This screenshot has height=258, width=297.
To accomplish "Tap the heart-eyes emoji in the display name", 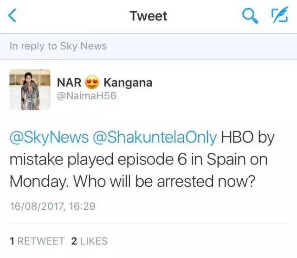I will click(x=92, y=82).
